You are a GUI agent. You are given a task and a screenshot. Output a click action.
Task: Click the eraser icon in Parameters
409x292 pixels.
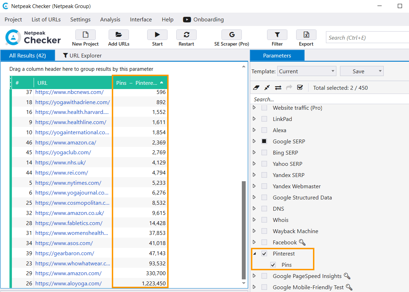coord(256,88)
